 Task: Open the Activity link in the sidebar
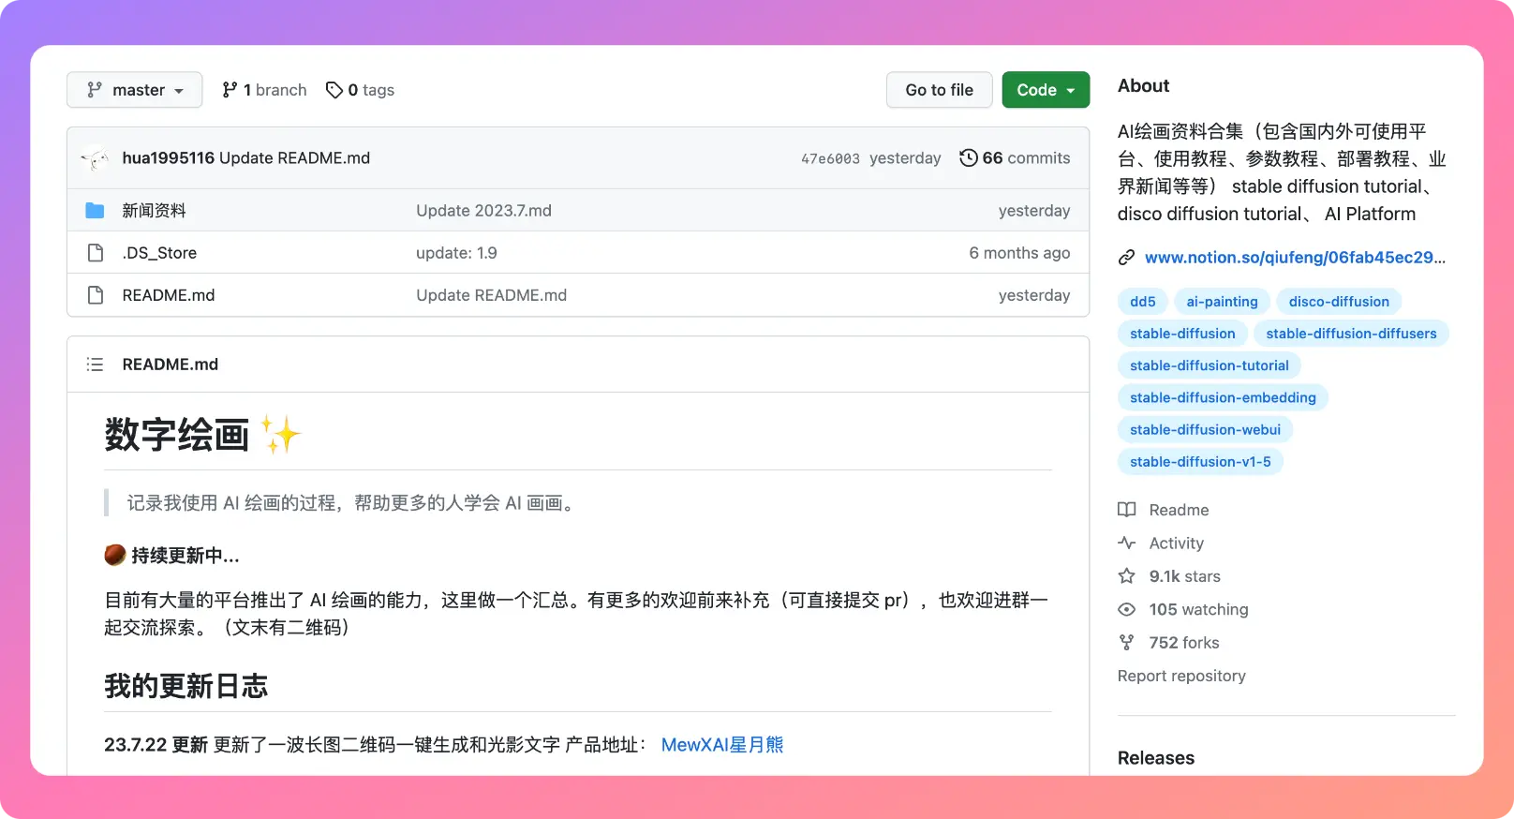click(1176, 544)
